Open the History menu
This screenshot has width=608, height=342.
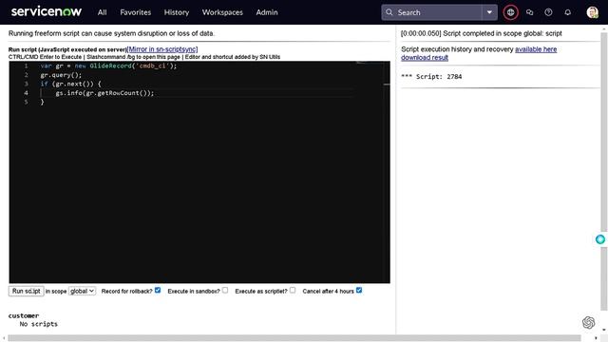[177, 12]
